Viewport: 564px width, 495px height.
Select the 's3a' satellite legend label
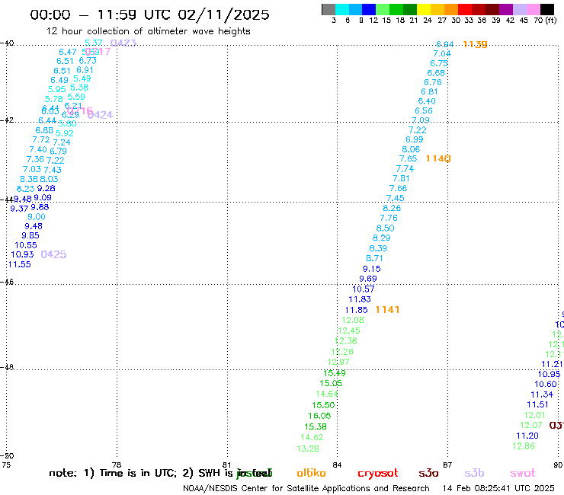428,474
